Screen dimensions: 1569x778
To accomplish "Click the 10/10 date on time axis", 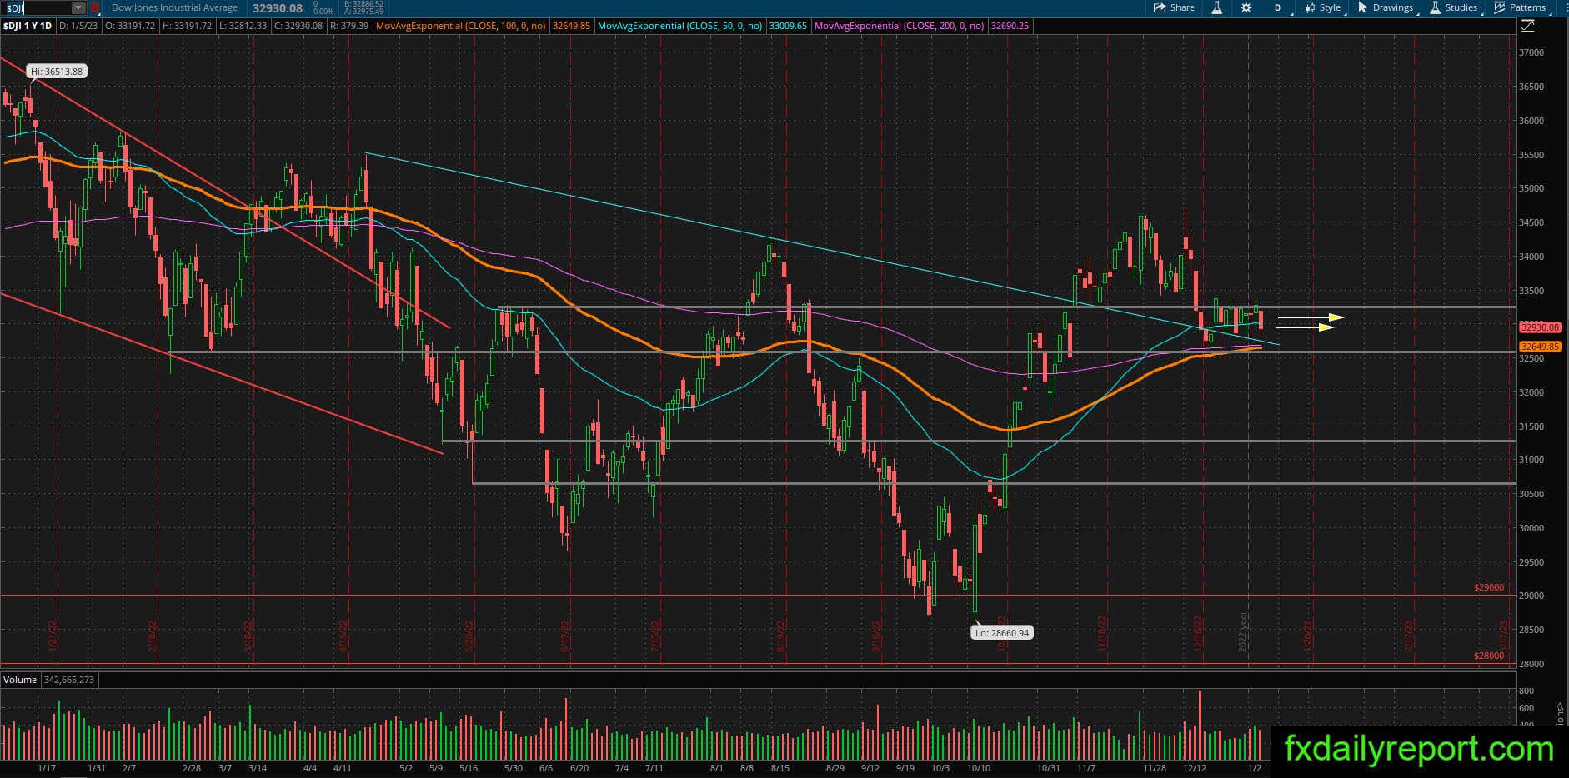I will tap(979, 768).
